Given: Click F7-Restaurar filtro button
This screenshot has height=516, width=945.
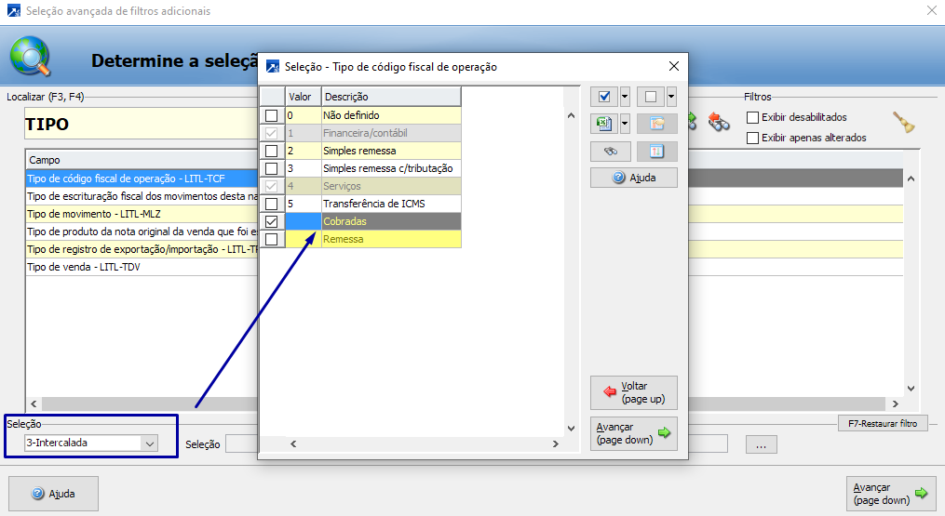Looking at the screenshot, I should tap(883, 423).
